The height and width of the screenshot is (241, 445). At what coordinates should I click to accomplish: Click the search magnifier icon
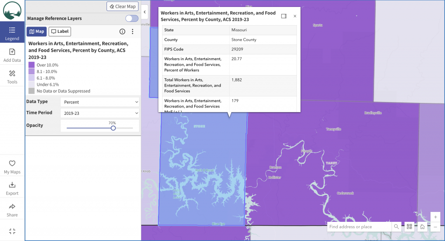396,227
